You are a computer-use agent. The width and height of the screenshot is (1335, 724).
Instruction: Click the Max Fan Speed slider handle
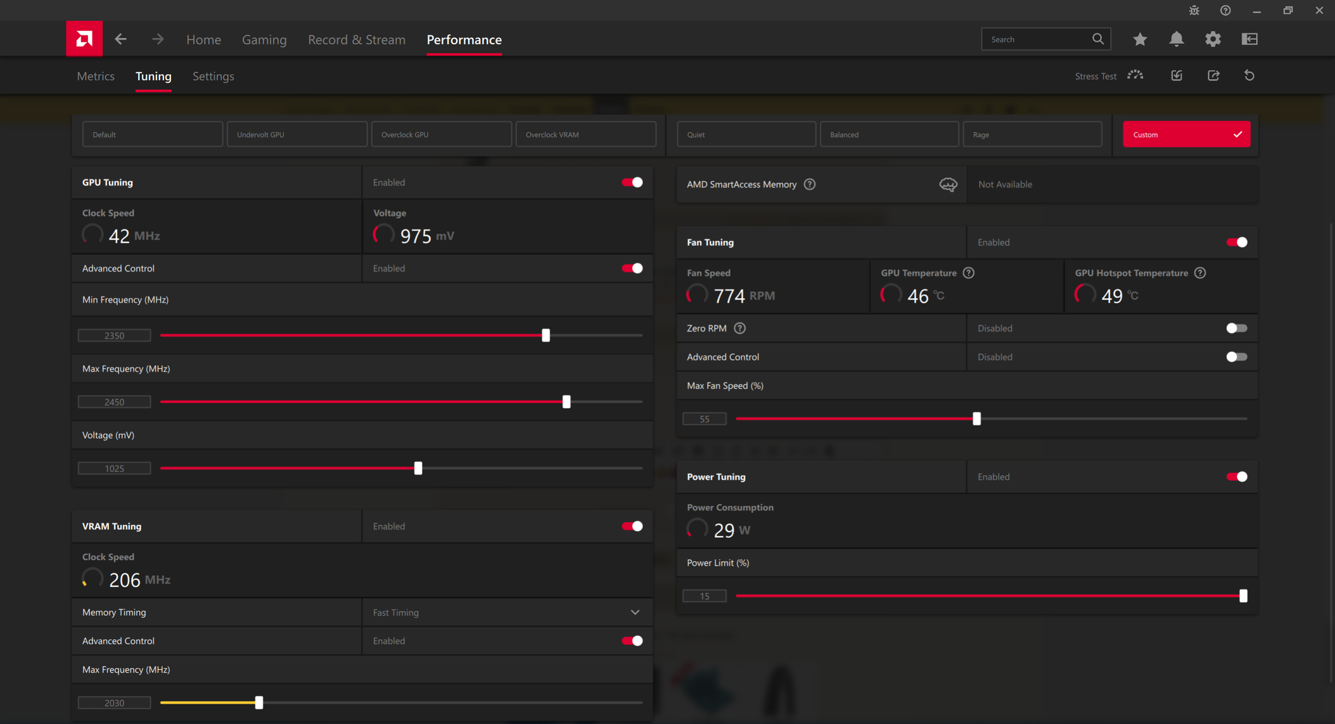(x=976, y=418)
